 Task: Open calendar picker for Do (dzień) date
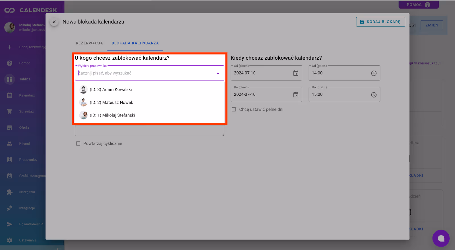click(296, 95)
